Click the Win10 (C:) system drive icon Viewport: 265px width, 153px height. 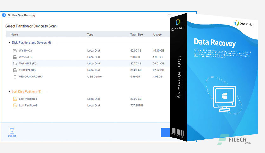pyautogui.click(x=15, y=50)
